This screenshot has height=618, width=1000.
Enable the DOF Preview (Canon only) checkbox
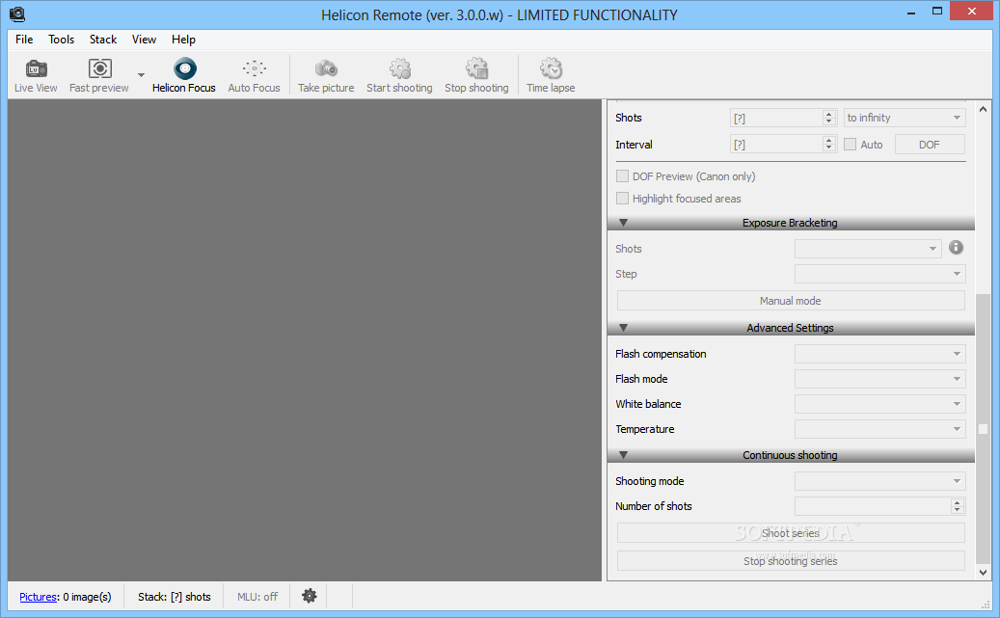click(x=622, y=176)
